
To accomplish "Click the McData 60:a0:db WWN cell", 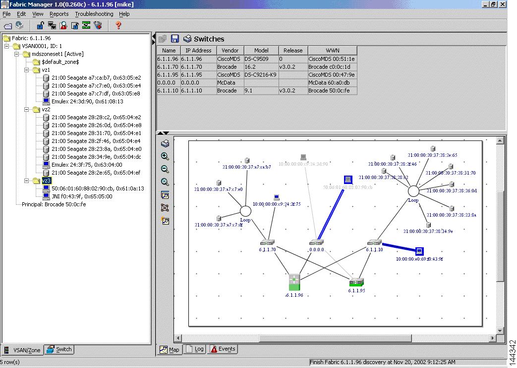I will click(332, 83).
